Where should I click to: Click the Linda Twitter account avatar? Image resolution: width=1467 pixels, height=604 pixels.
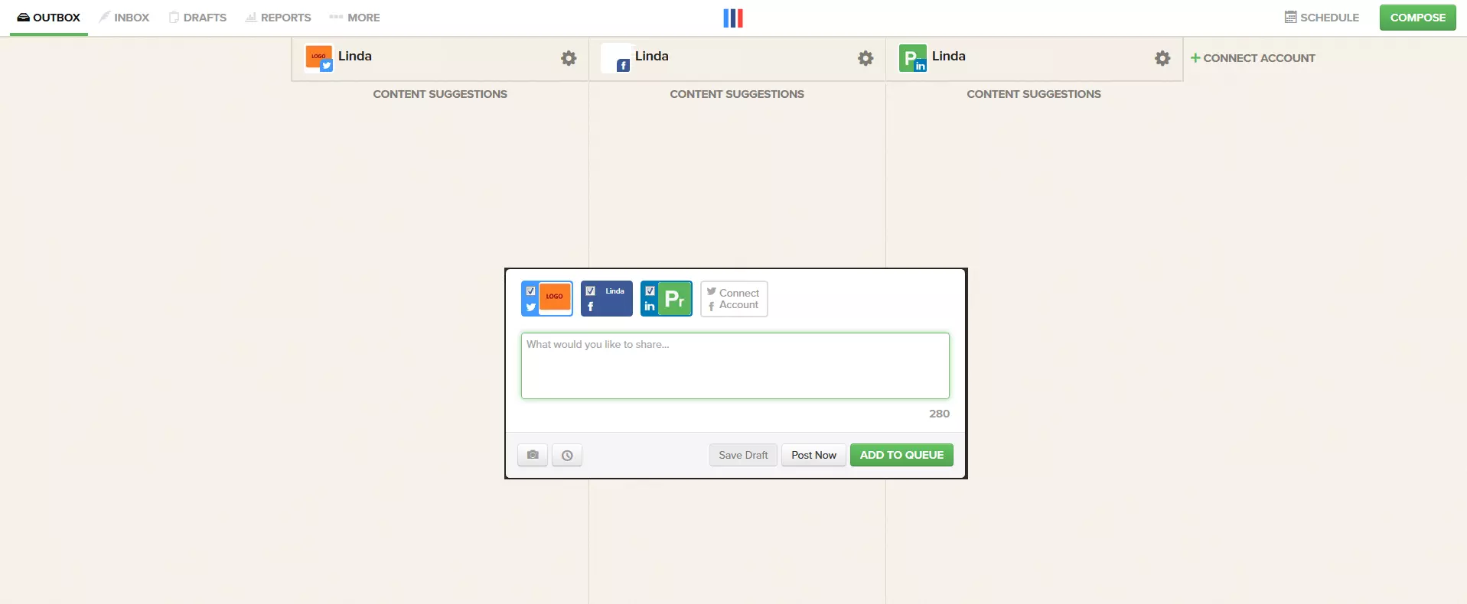click(x=319, y=58)
